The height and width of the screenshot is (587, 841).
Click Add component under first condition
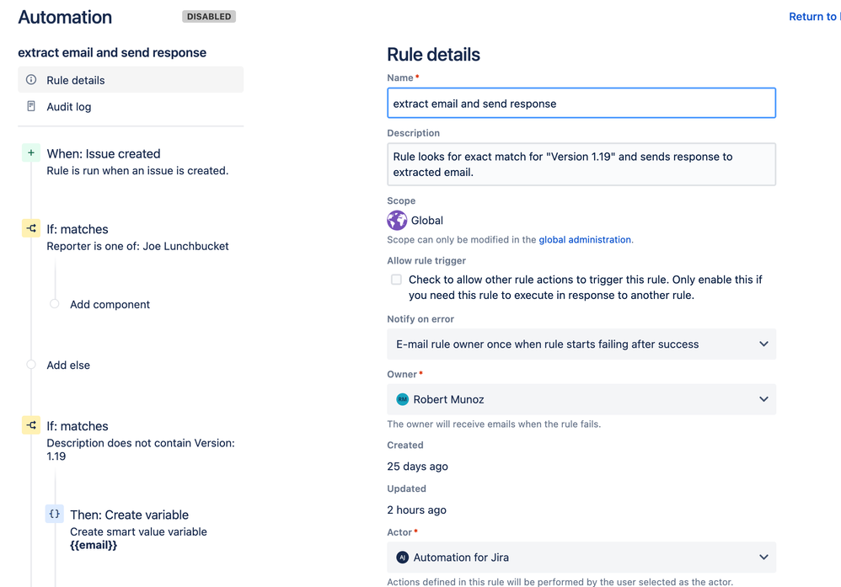[110, 305]
